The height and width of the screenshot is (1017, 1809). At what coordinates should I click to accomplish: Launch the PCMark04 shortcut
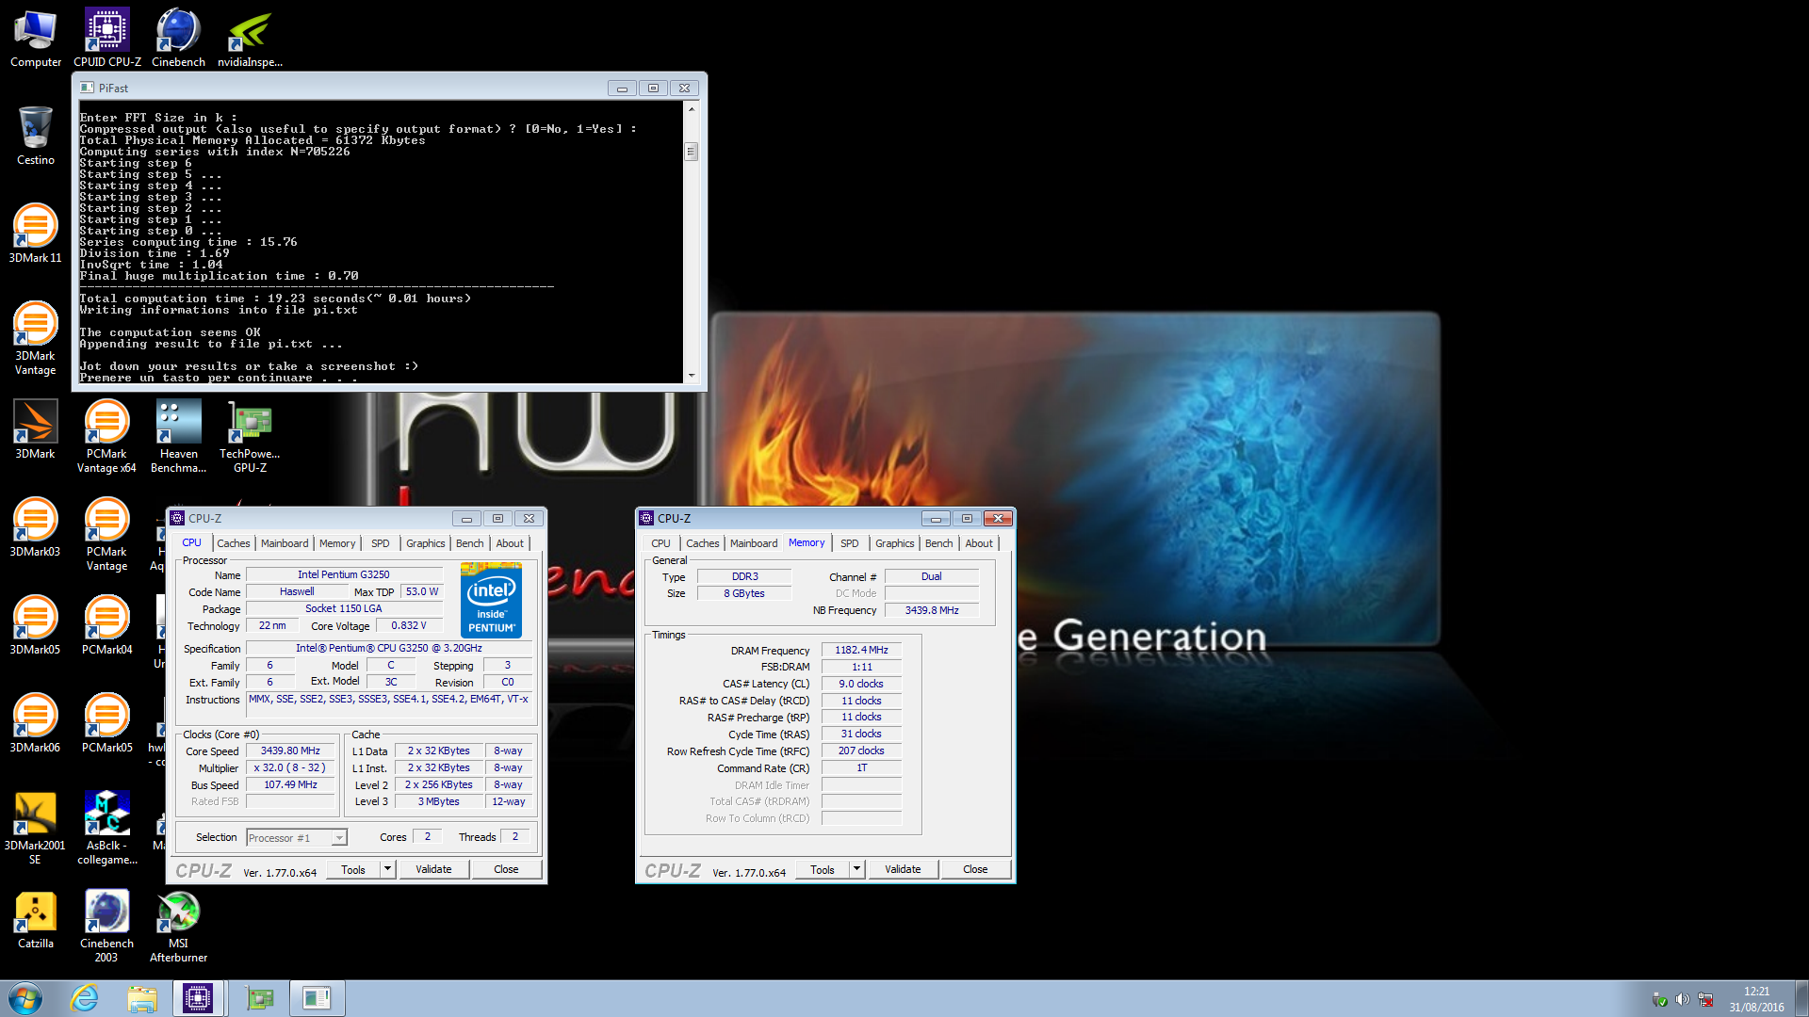(x=106, y=625)
